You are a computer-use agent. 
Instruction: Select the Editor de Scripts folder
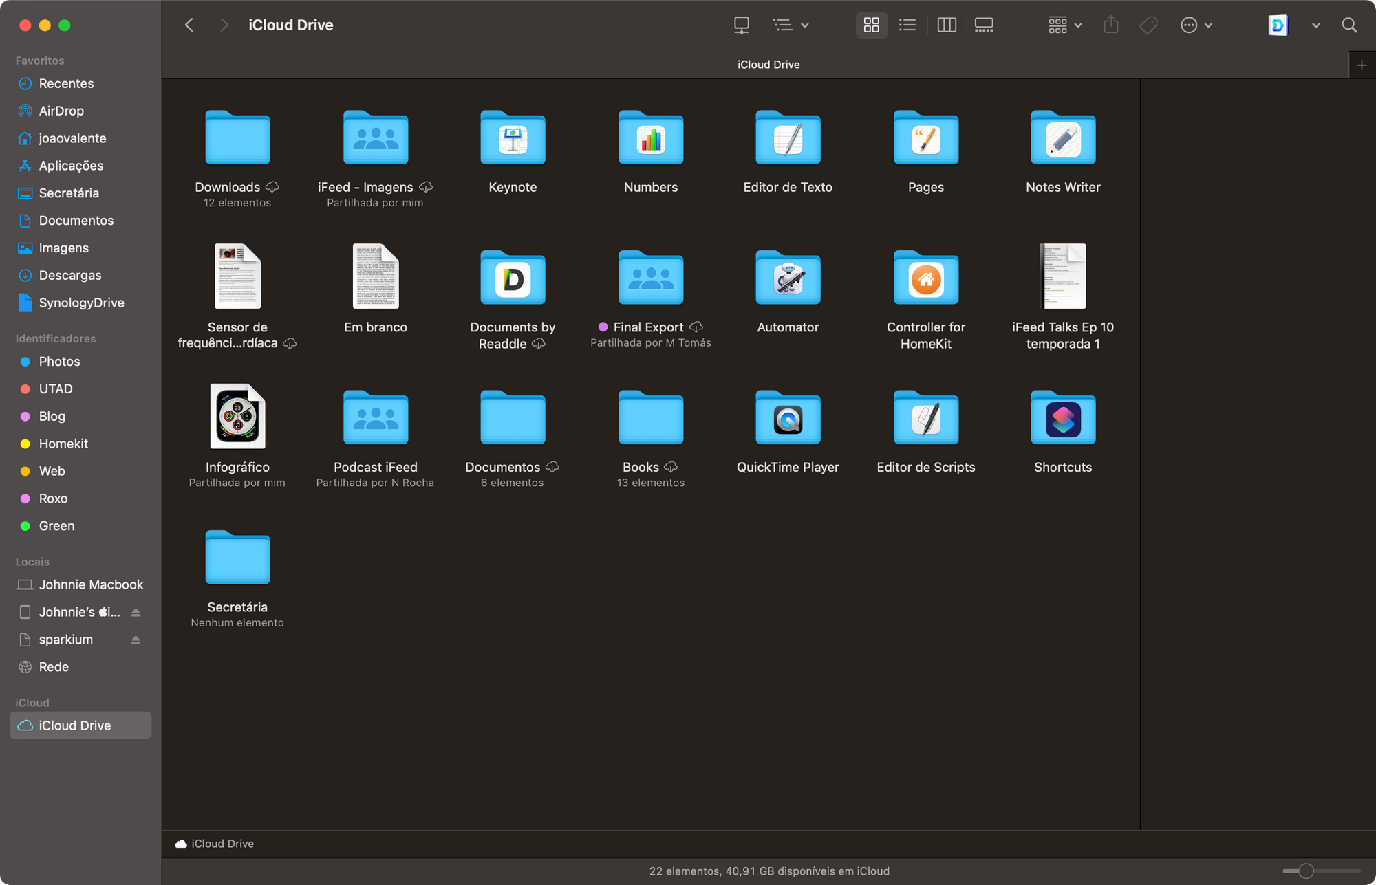[x=925, y=417]
